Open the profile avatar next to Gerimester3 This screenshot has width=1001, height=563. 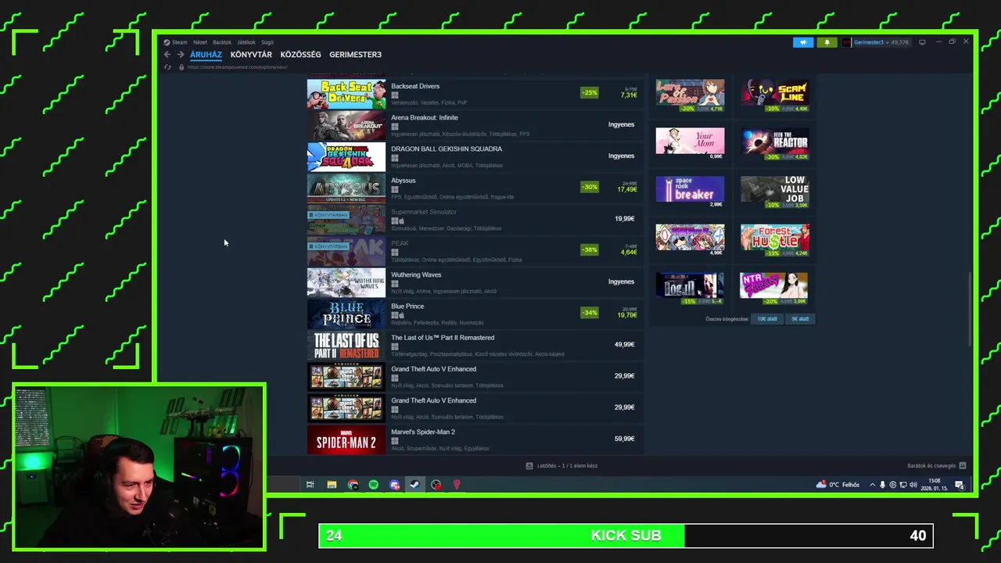click(847, 42)
